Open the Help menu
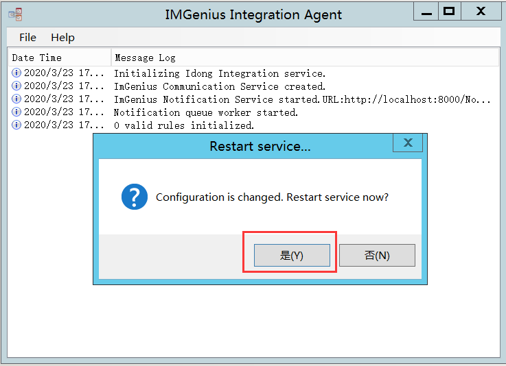 [x=62, y=37]
